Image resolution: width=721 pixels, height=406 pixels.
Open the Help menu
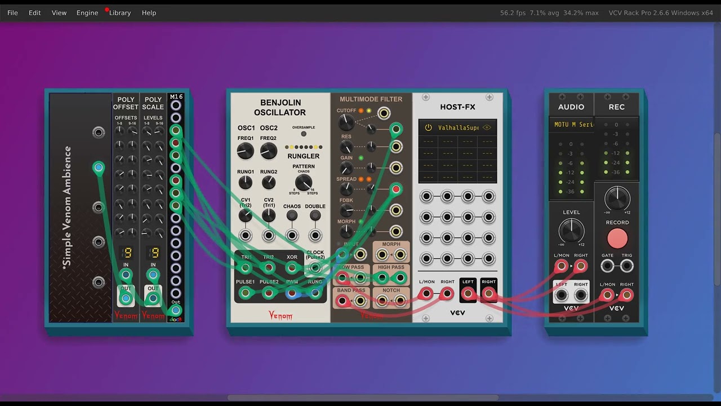click(149, 12)
